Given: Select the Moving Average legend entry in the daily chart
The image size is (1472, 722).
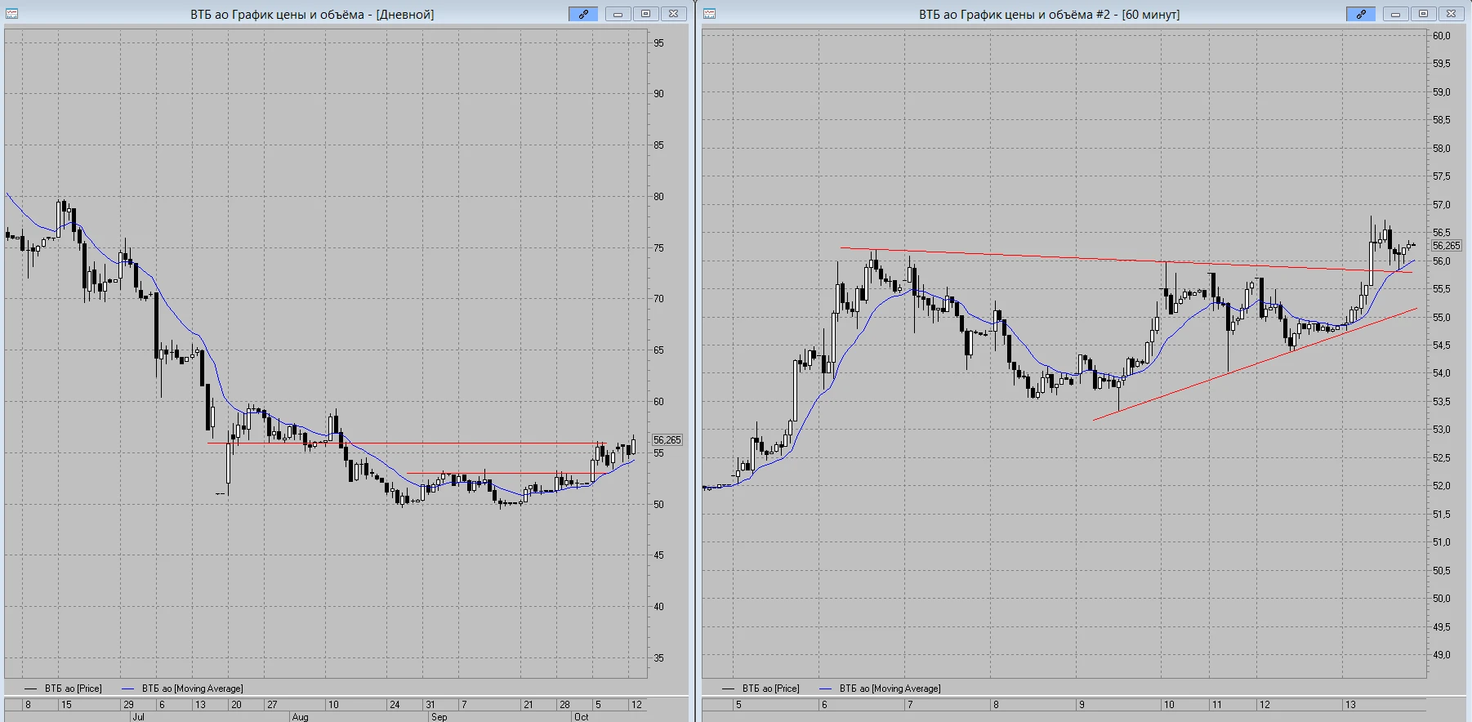Looking at the screenshot, I should [x=182, y=689].
